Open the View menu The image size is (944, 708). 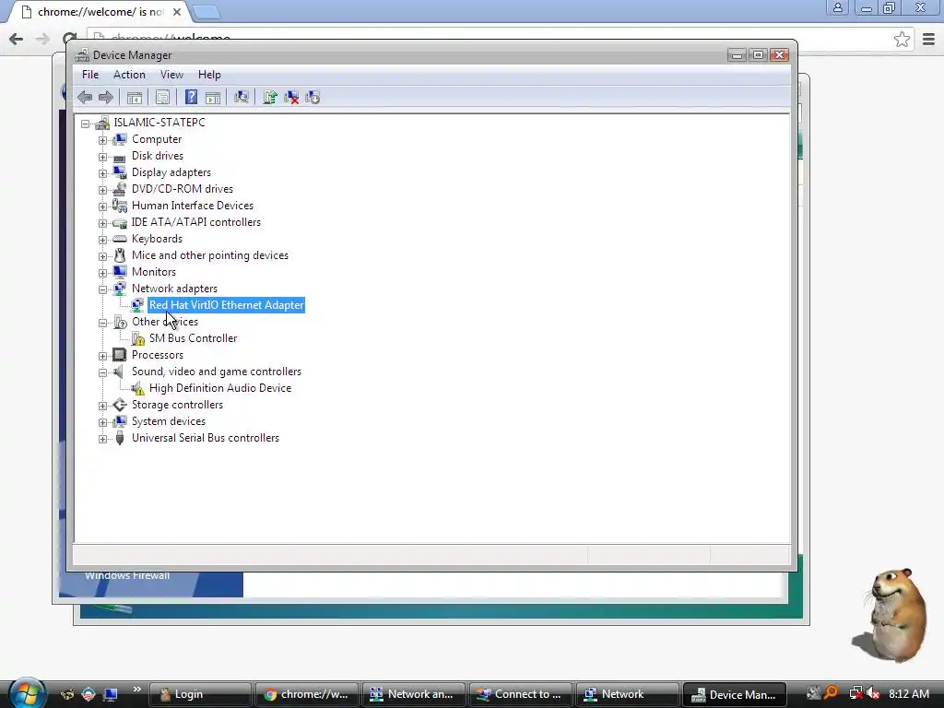(171, 75)
